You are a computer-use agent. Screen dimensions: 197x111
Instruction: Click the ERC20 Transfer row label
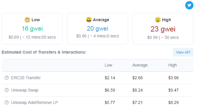click(x=26, y=78)
